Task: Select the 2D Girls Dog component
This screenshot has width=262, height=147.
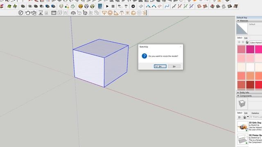Action: pos(250,126)
